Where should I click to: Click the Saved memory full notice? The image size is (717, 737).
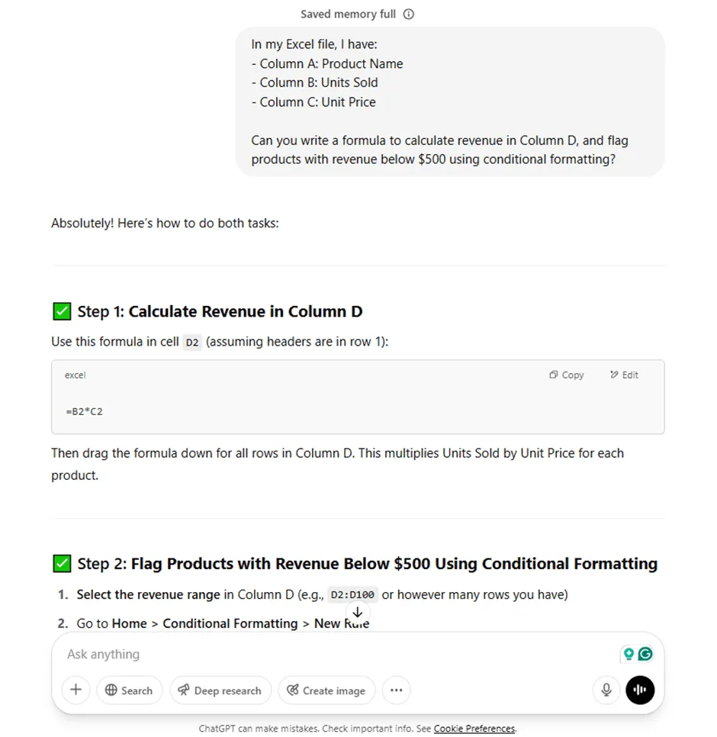point(348,14)
